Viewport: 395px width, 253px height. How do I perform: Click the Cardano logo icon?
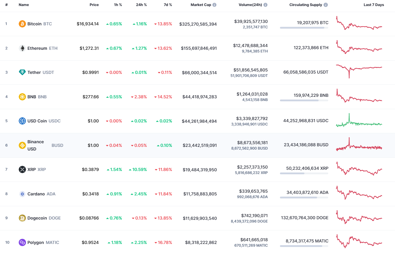click(x=22, y=194)
